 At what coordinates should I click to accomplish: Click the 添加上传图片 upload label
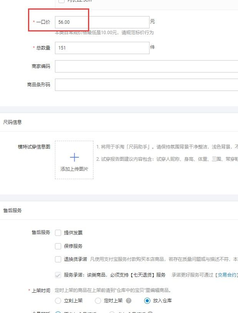coord(74,169)
